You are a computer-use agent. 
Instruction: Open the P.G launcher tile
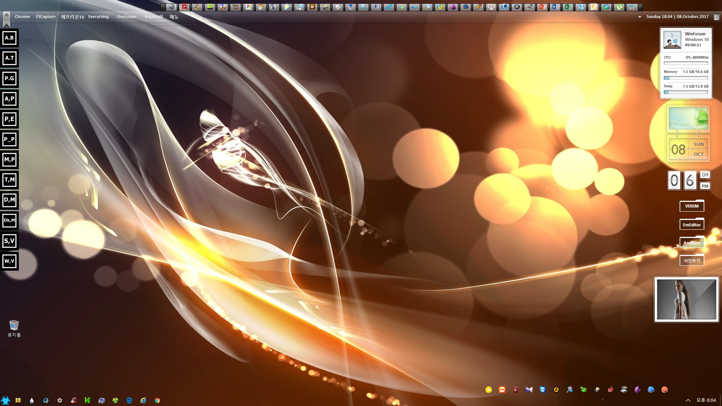9,79
